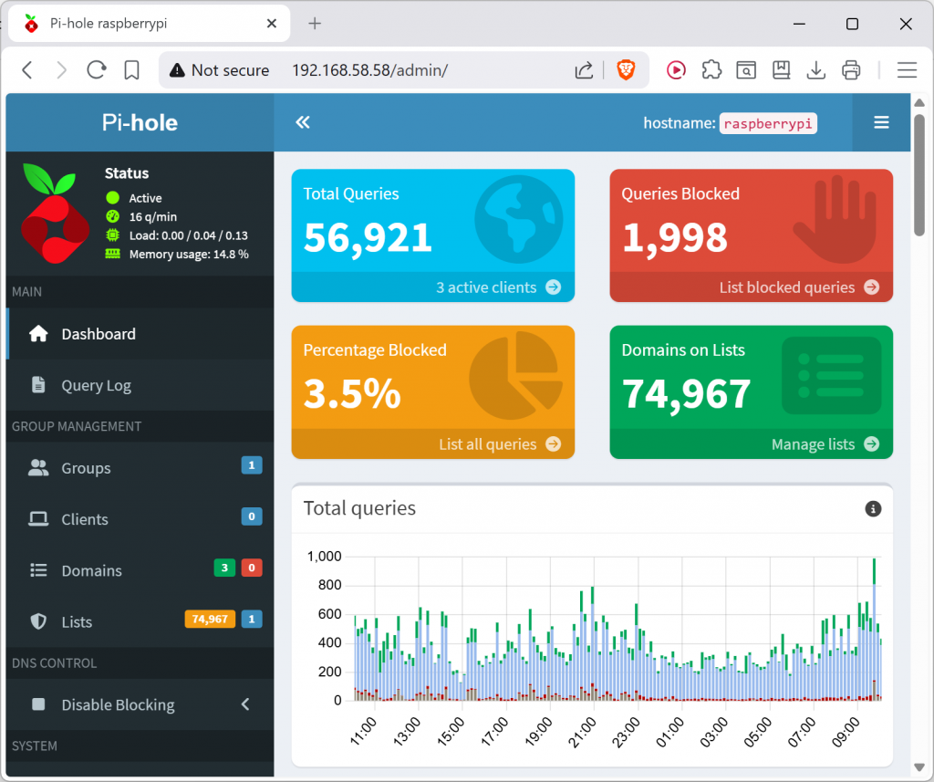Select Groups in the sidebar
The width and height of the screenshot is (934, 782).
(x=86, y=468)
